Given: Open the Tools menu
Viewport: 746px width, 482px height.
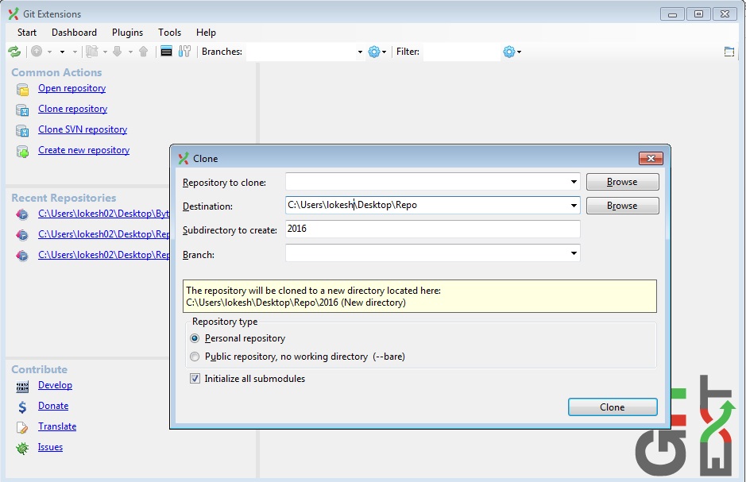Looking at the screenshot, I should point(169,33).
